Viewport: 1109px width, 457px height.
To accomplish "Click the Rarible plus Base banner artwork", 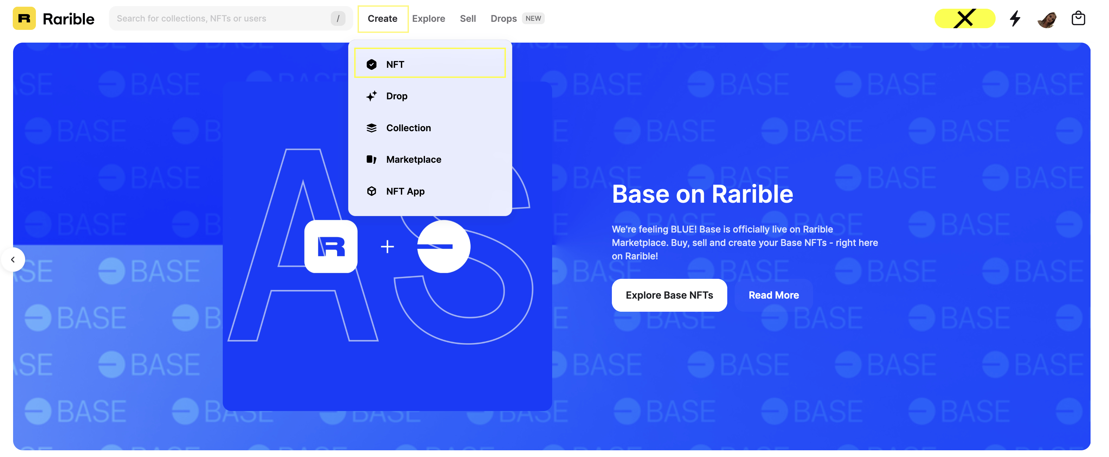I will click(x=387, y=246).
